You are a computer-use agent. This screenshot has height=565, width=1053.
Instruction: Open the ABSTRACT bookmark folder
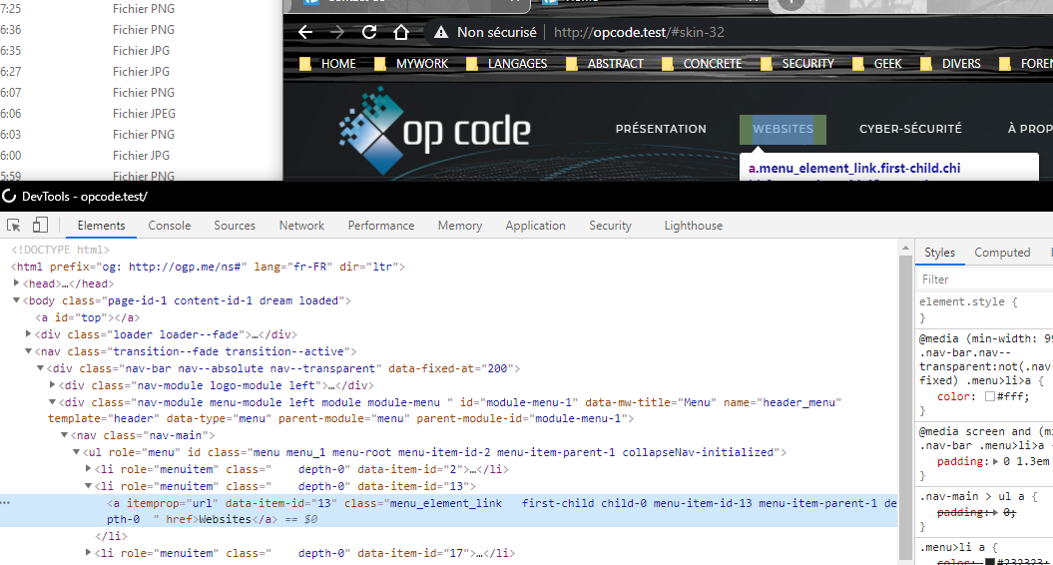(x=605, y=64)
